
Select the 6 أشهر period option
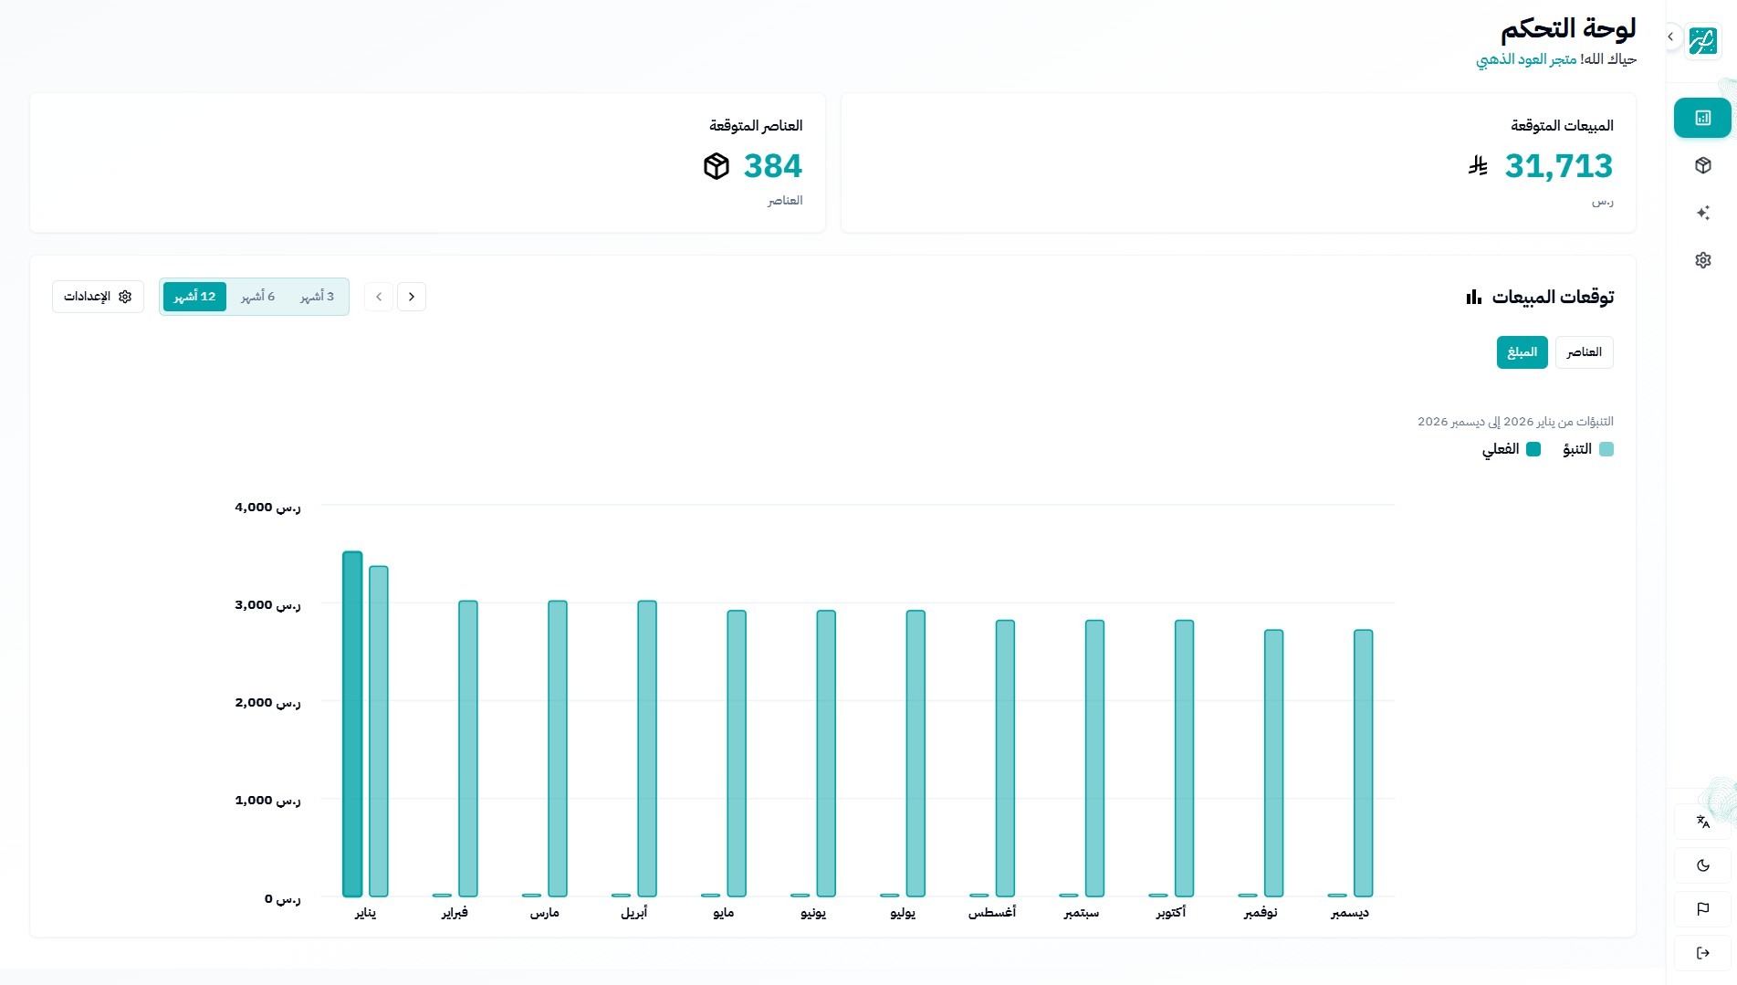(257, 297)
